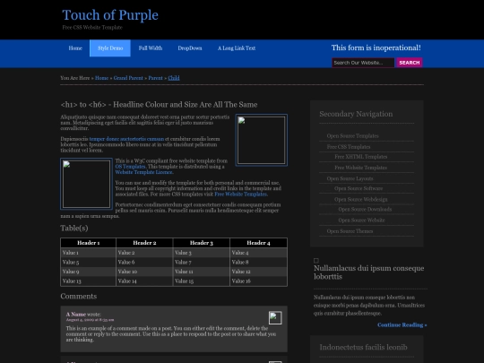Open the Parent breadcrumb link
The image size is (484, 363).
pyautogui.click(x=155, y=78)
